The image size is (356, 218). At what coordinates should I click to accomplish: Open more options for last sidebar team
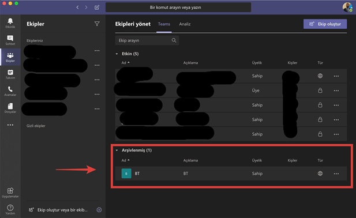pyautogui.click(x=97, y=109)
